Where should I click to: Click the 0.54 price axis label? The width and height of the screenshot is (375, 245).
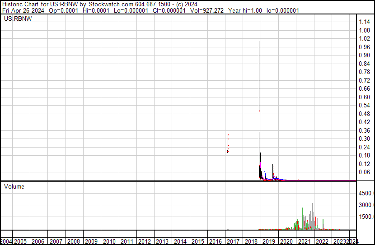(x=364, y=105)
